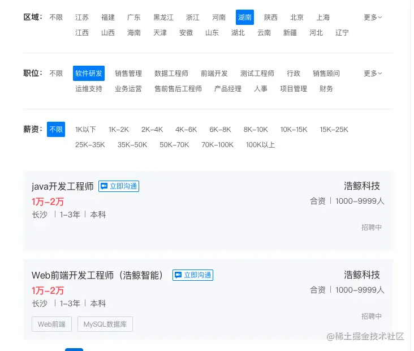
Task: Choose 山西 in region filter
Action: (x=108, y=33)
